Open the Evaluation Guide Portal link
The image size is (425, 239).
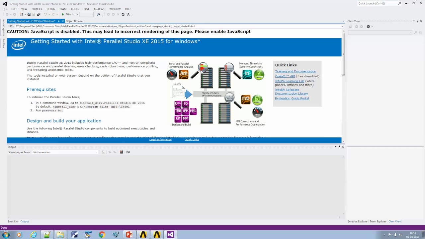292,98
